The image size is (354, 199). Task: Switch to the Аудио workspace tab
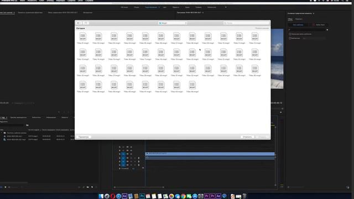tap(188, 7)
